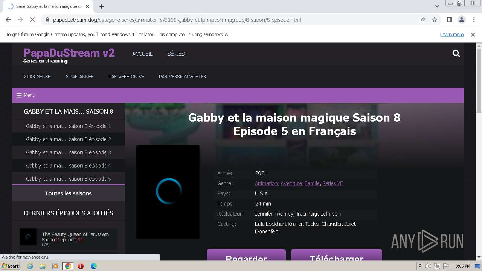The height and width of the screenshot is (271, 482).
Task: Click the Gabby poster image placeholder
Action: pyautogui.click(x=168, y=192)
